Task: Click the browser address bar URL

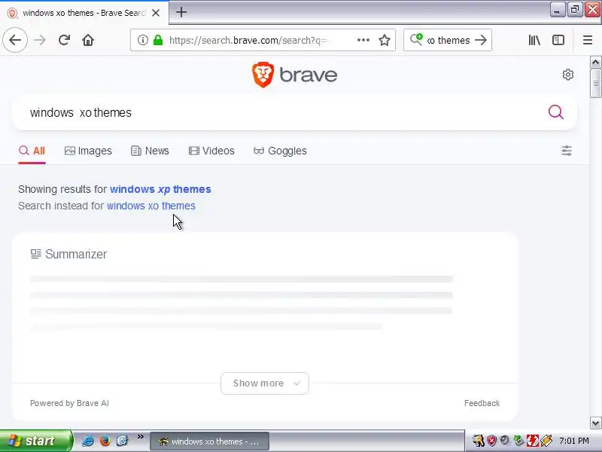Action: [x=248, y=40]
